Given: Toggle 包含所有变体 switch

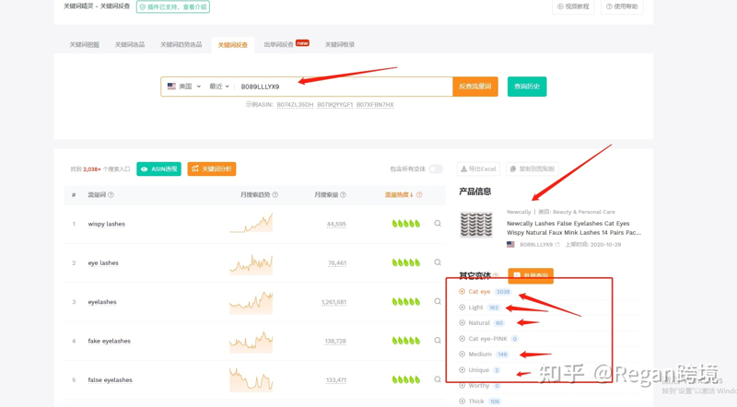Looking at the screenshot, I should click(436, 169).
